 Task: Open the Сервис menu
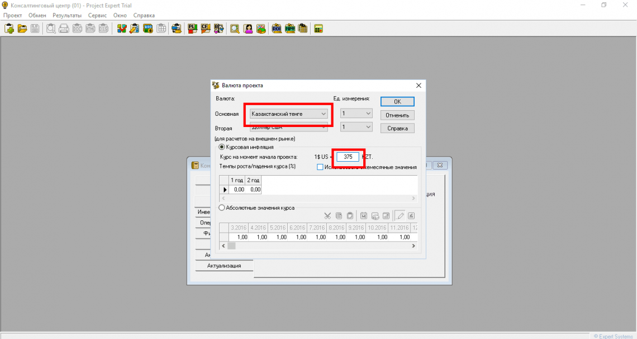tap(97, 15)
